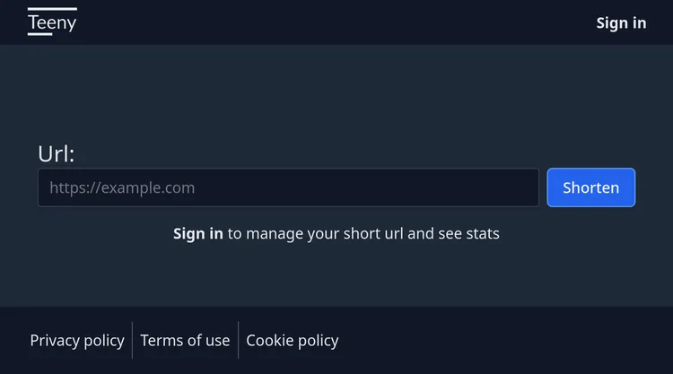The image size is (673, 374).
Task: Click the blue Shorten button
Action: pyautogui.click(x=591, y=187)
